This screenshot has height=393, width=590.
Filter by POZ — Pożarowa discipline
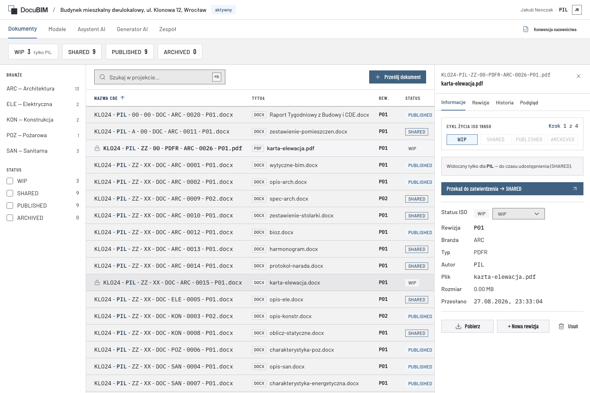pos(43,135)
